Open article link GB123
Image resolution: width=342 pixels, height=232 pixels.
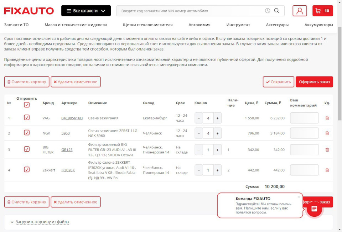67,150
